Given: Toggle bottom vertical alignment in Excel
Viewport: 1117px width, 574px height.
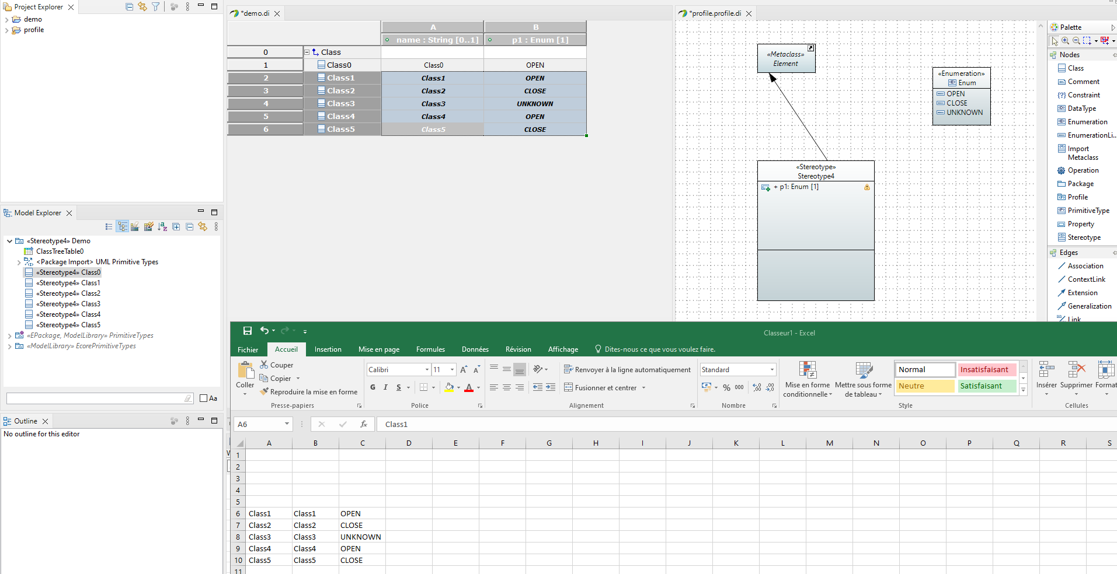Looking at the screenshot, I should [520, 369].
